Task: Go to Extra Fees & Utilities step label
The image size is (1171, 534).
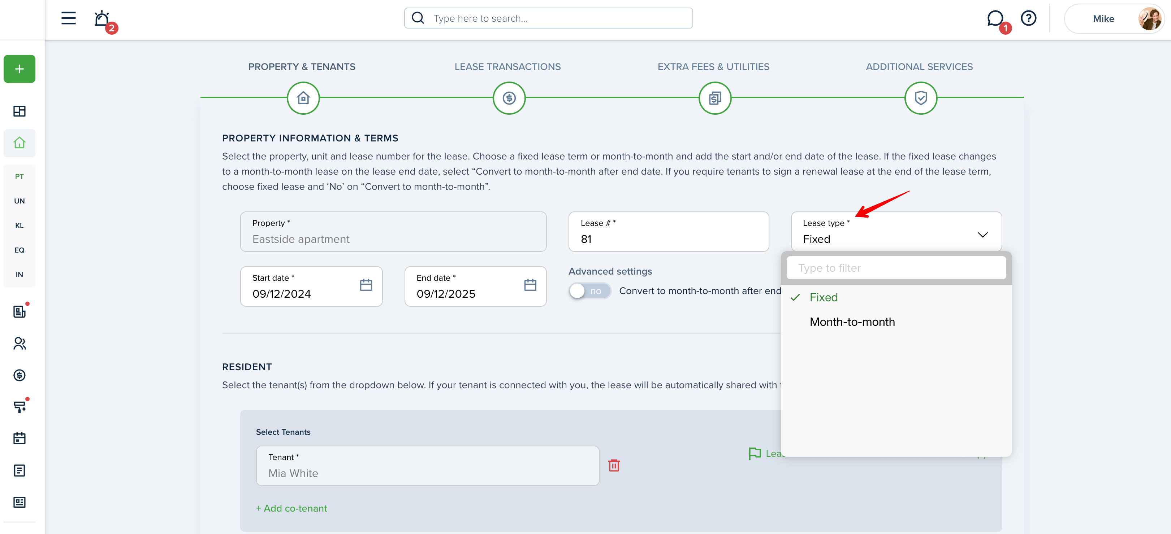Action: (x=714, y=67)
